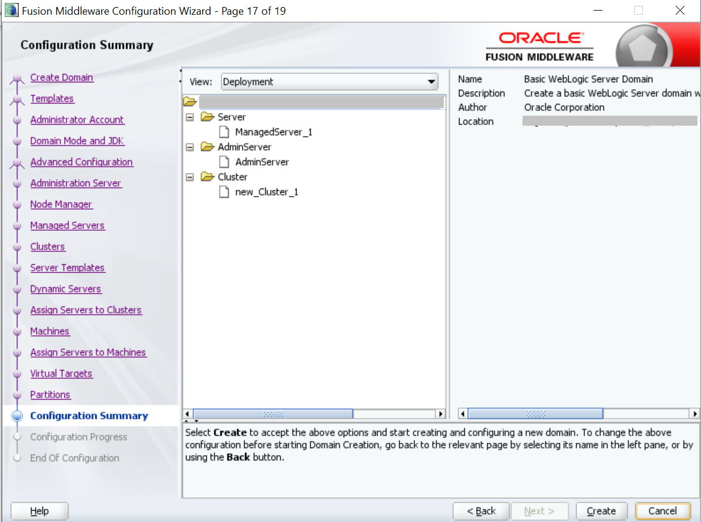Click the root folder icon of deployment tree
Screen dimensions: 701x522
click(x=190, y=102)
